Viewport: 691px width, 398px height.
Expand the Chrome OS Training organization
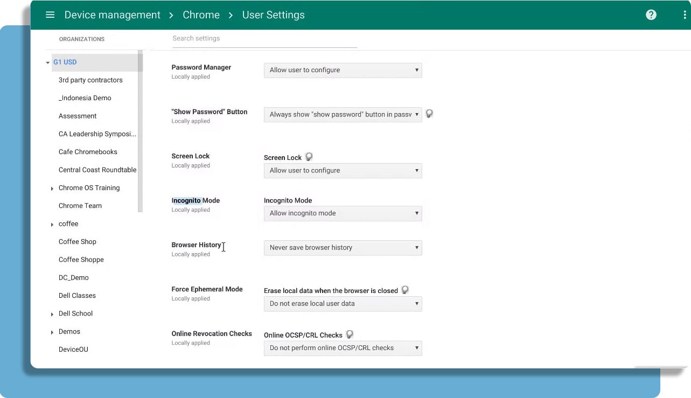point(52,188)
